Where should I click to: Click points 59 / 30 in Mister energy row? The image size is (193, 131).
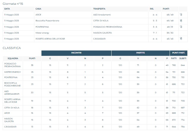pyautogui.click(x=170, y=33)
